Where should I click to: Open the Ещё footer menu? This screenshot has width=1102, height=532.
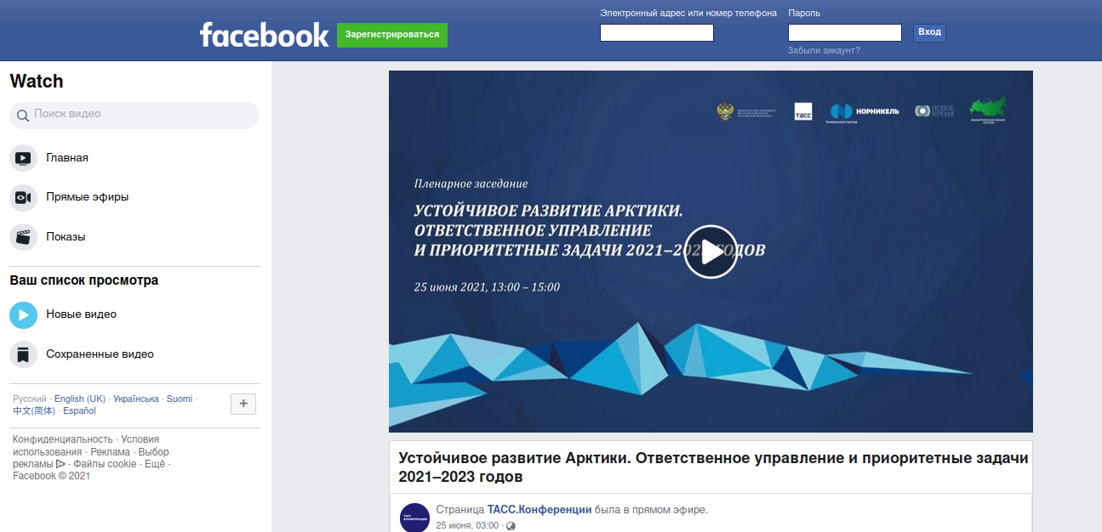(154, 464)
